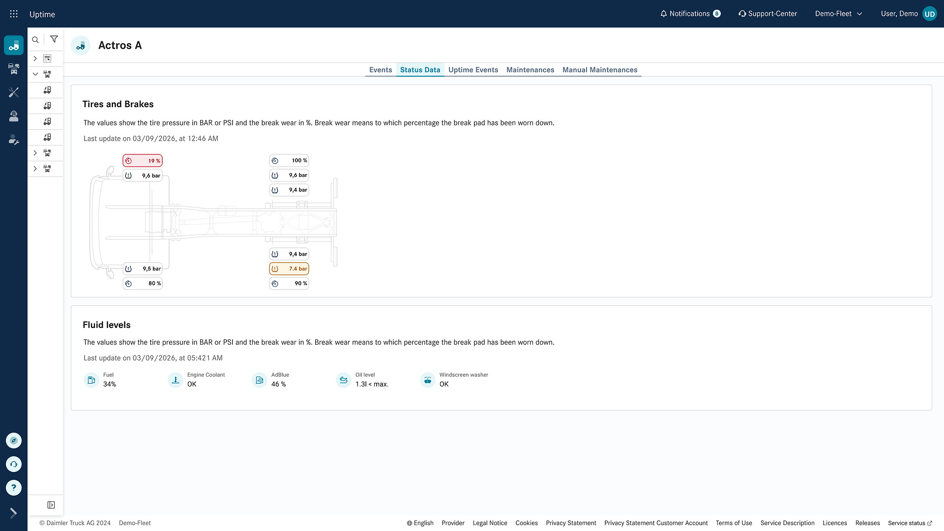
Task: Switch to the Uptime Events tab
Action: coord(473,70)
